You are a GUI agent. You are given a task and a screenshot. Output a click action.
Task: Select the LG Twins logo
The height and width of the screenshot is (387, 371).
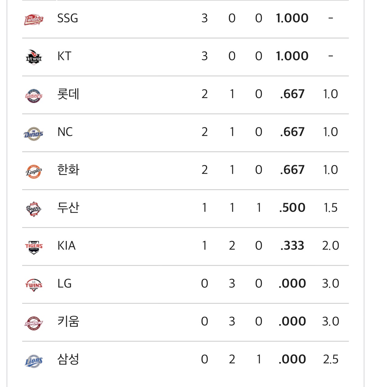tap(34, 285)
